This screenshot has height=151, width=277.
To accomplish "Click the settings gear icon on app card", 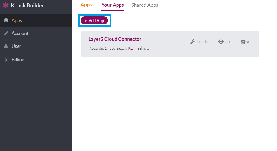I will click(243, 42).
